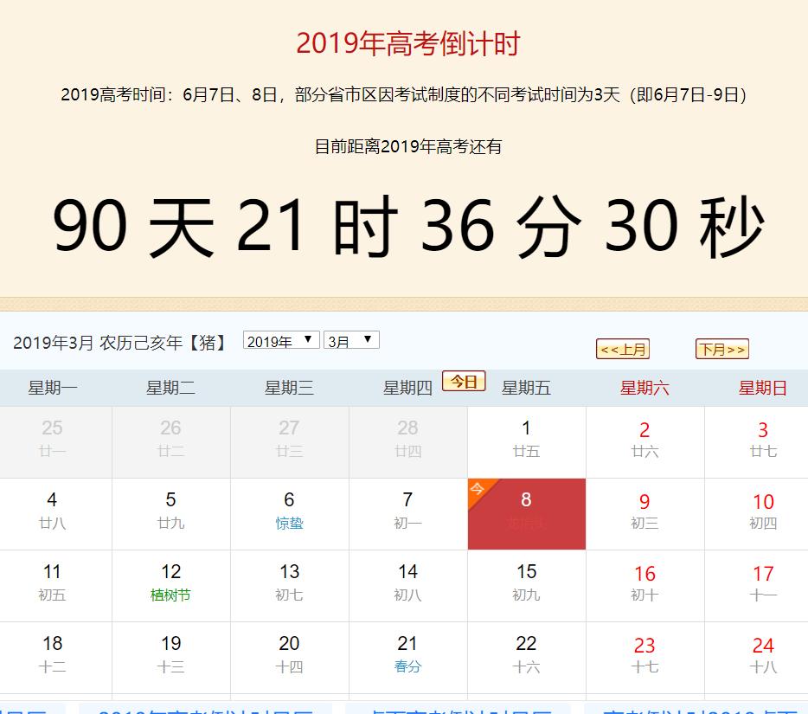Select March 24 十八 cell
This screenshot has height=714, width=808.
[x=756, y=657]
